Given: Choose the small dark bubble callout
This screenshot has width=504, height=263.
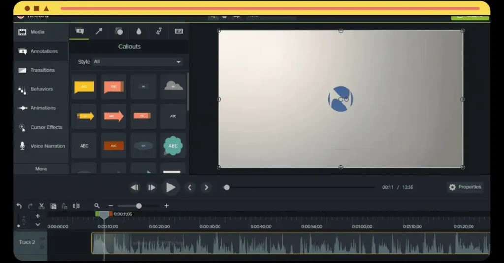Looking at the screenshot, I should click(x=143, y=86).
